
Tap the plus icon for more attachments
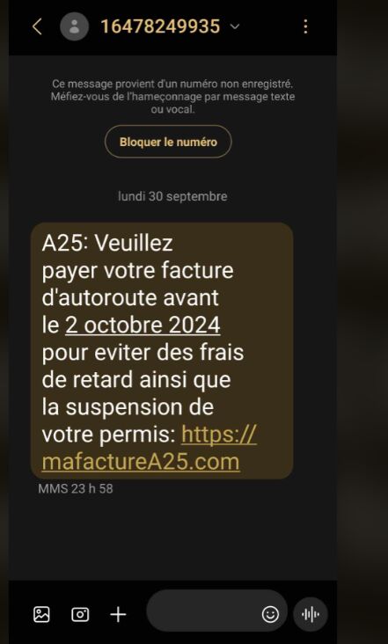[118, 614]
